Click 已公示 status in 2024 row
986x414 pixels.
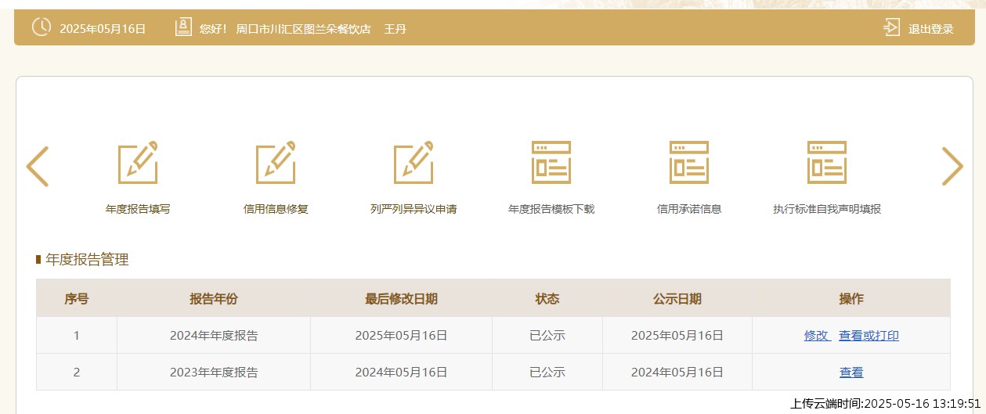click(x=547, y=336)
